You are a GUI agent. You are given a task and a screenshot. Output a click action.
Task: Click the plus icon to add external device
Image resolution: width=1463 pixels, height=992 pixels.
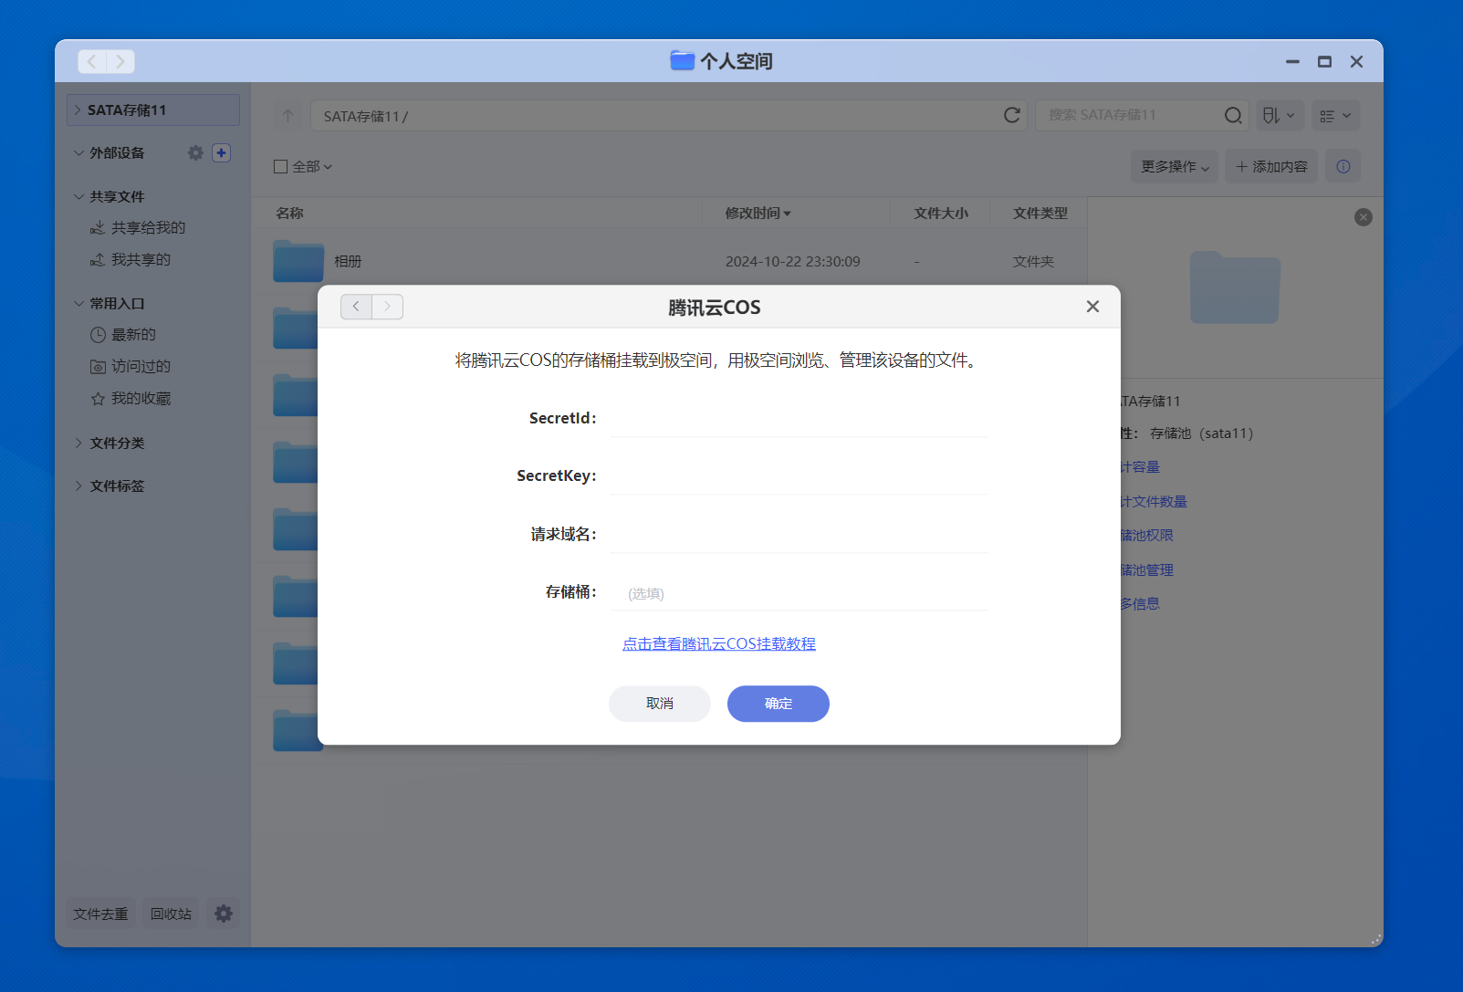(221, 152)
